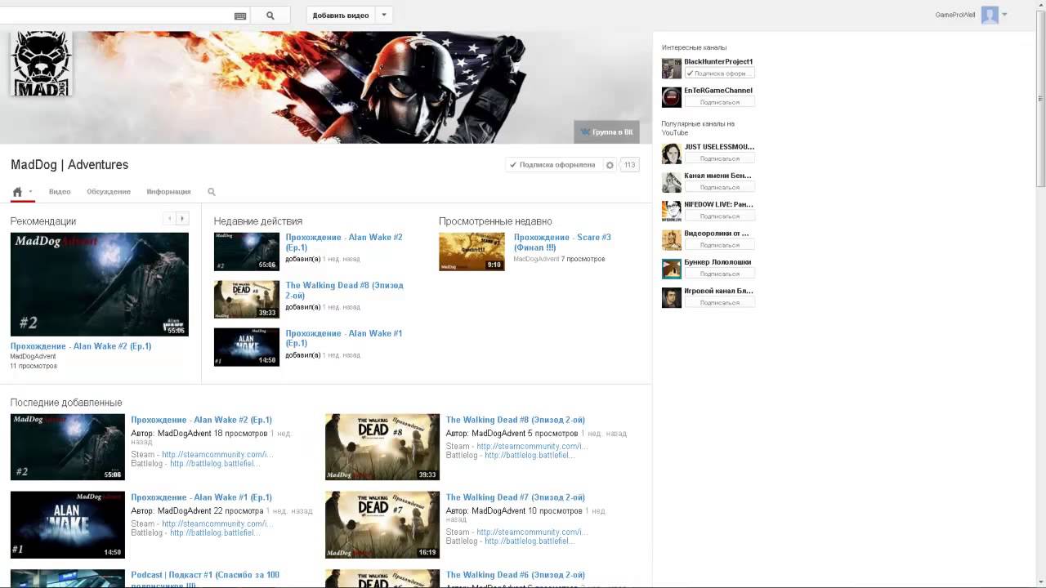This screenshot has height=588, width=1046.
Task: Open Battlelog link under Alan Wake #1 (Ep.1)
Action: click(215, 532)
